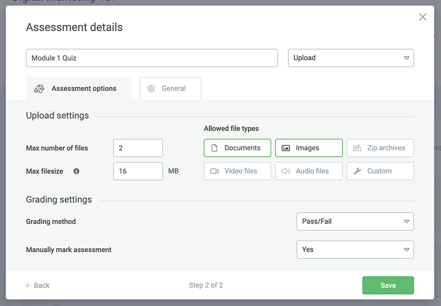Image resolution: width=441 pixels, height=306 pixels.
Task: Enable Zip archives file type
Action: tap(380, 148)
